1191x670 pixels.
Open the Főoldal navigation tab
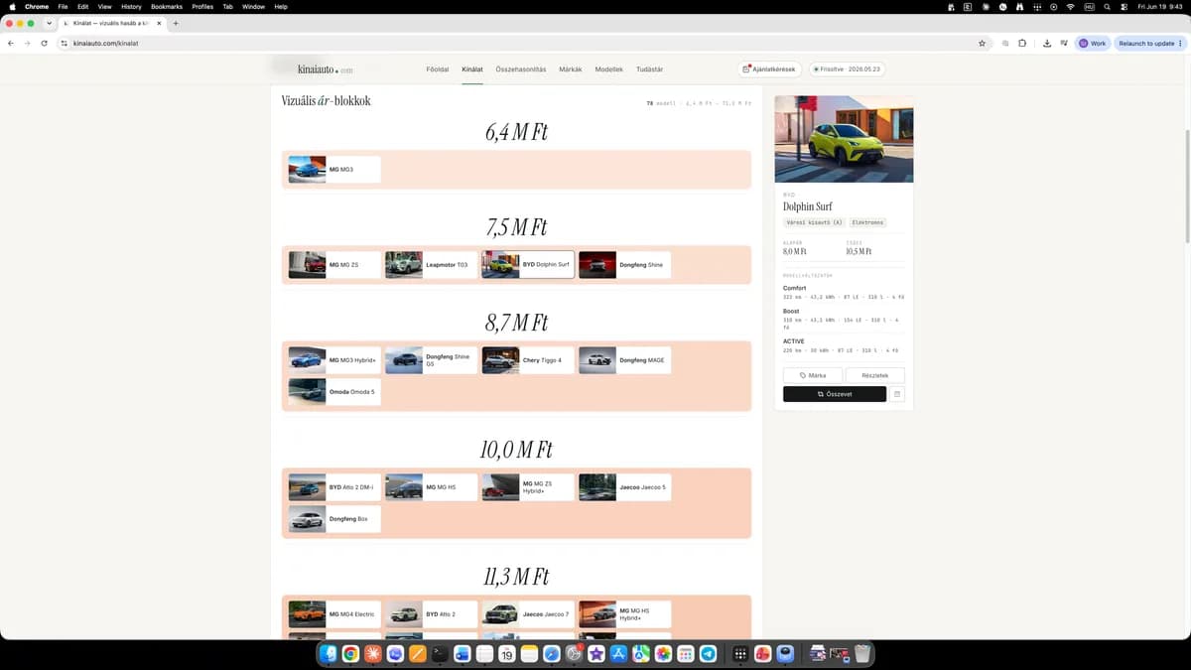tap(437, 69)
